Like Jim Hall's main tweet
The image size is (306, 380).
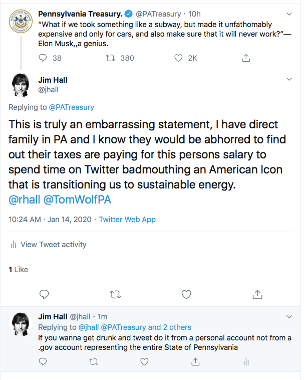pos(186,294)
